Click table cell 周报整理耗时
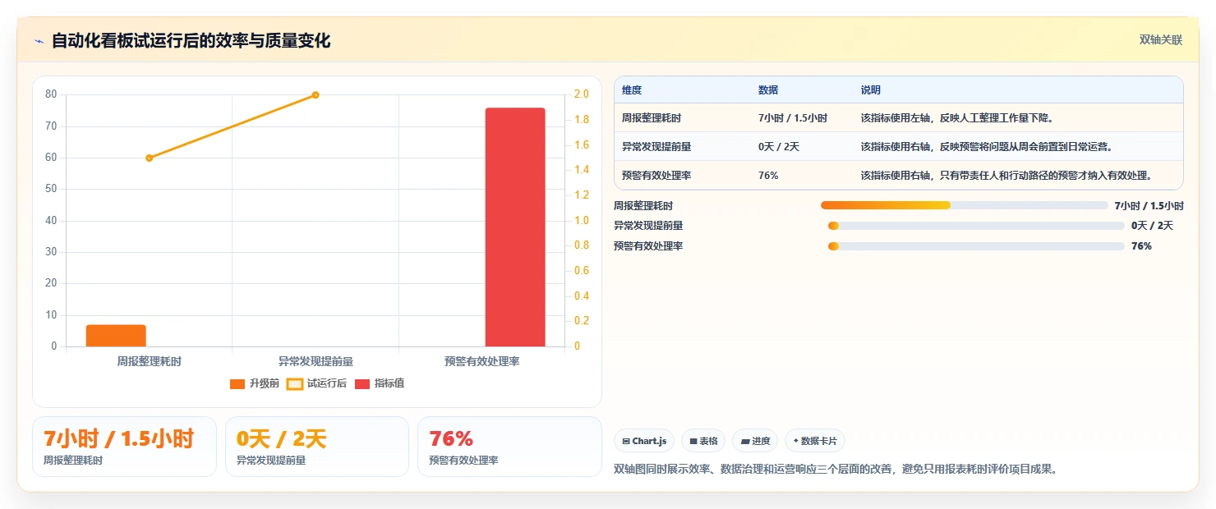1216x509 pixels. point(652,118)
